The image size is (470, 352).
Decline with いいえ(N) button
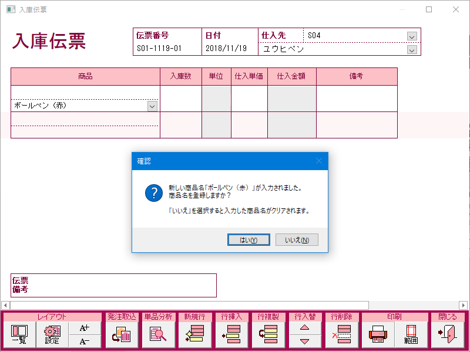[x=297, y=240]
